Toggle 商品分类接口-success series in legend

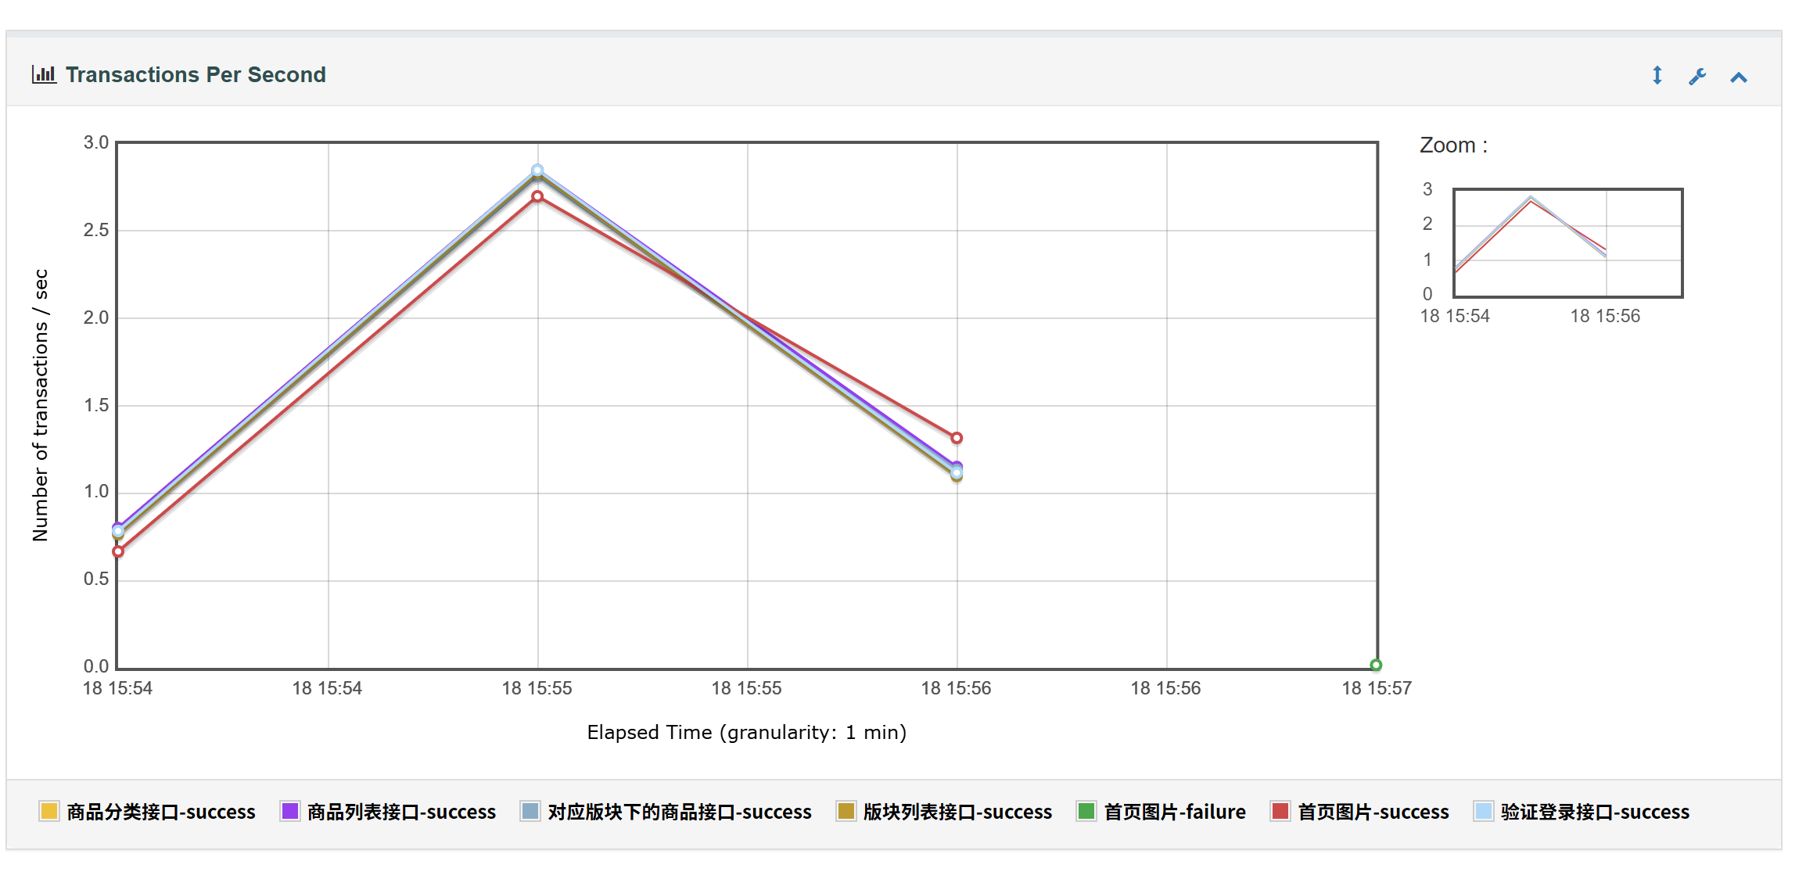pyautogui.click(x=161, y=812)
